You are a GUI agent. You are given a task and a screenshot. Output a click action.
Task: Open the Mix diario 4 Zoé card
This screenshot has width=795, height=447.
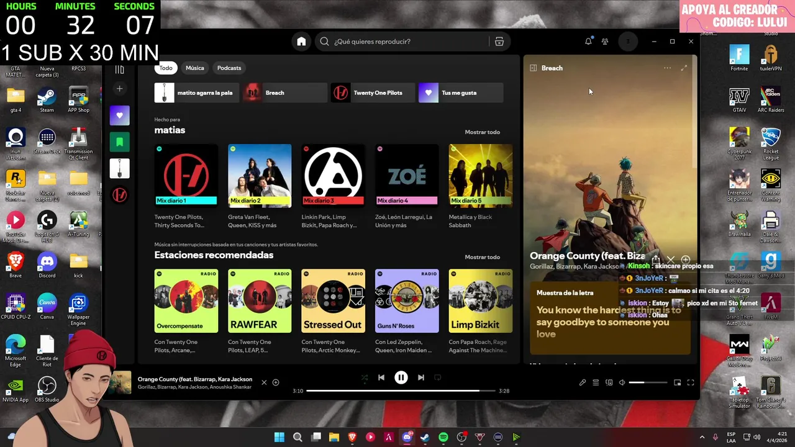407,187
